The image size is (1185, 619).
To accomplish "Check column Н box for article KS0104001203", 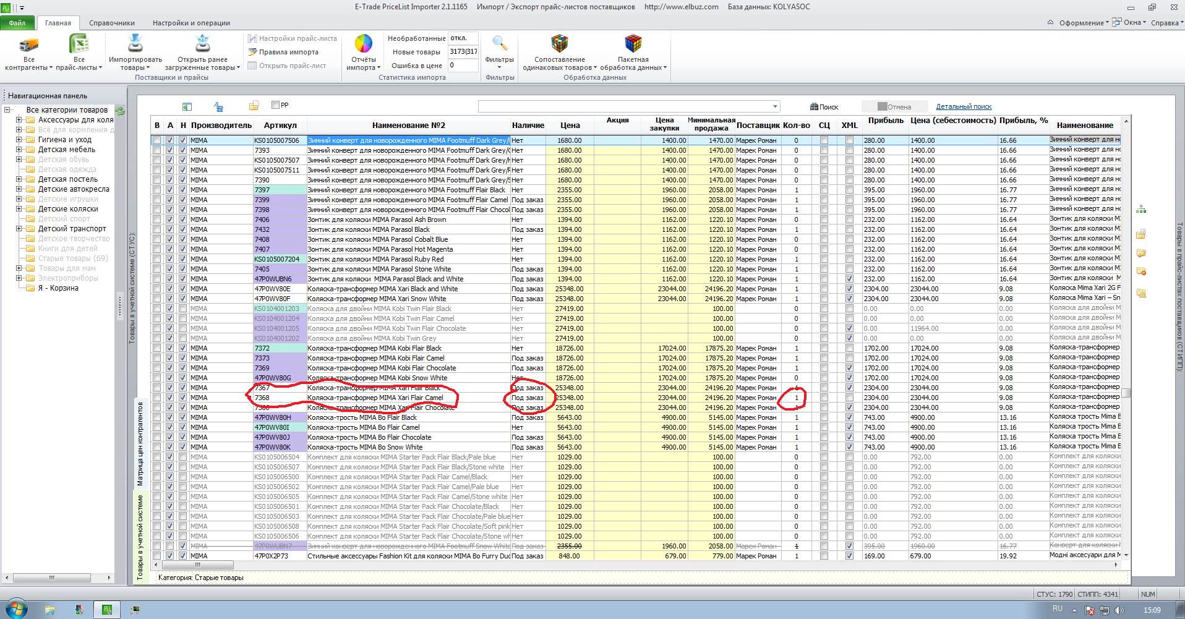I will tap(182, 309).
